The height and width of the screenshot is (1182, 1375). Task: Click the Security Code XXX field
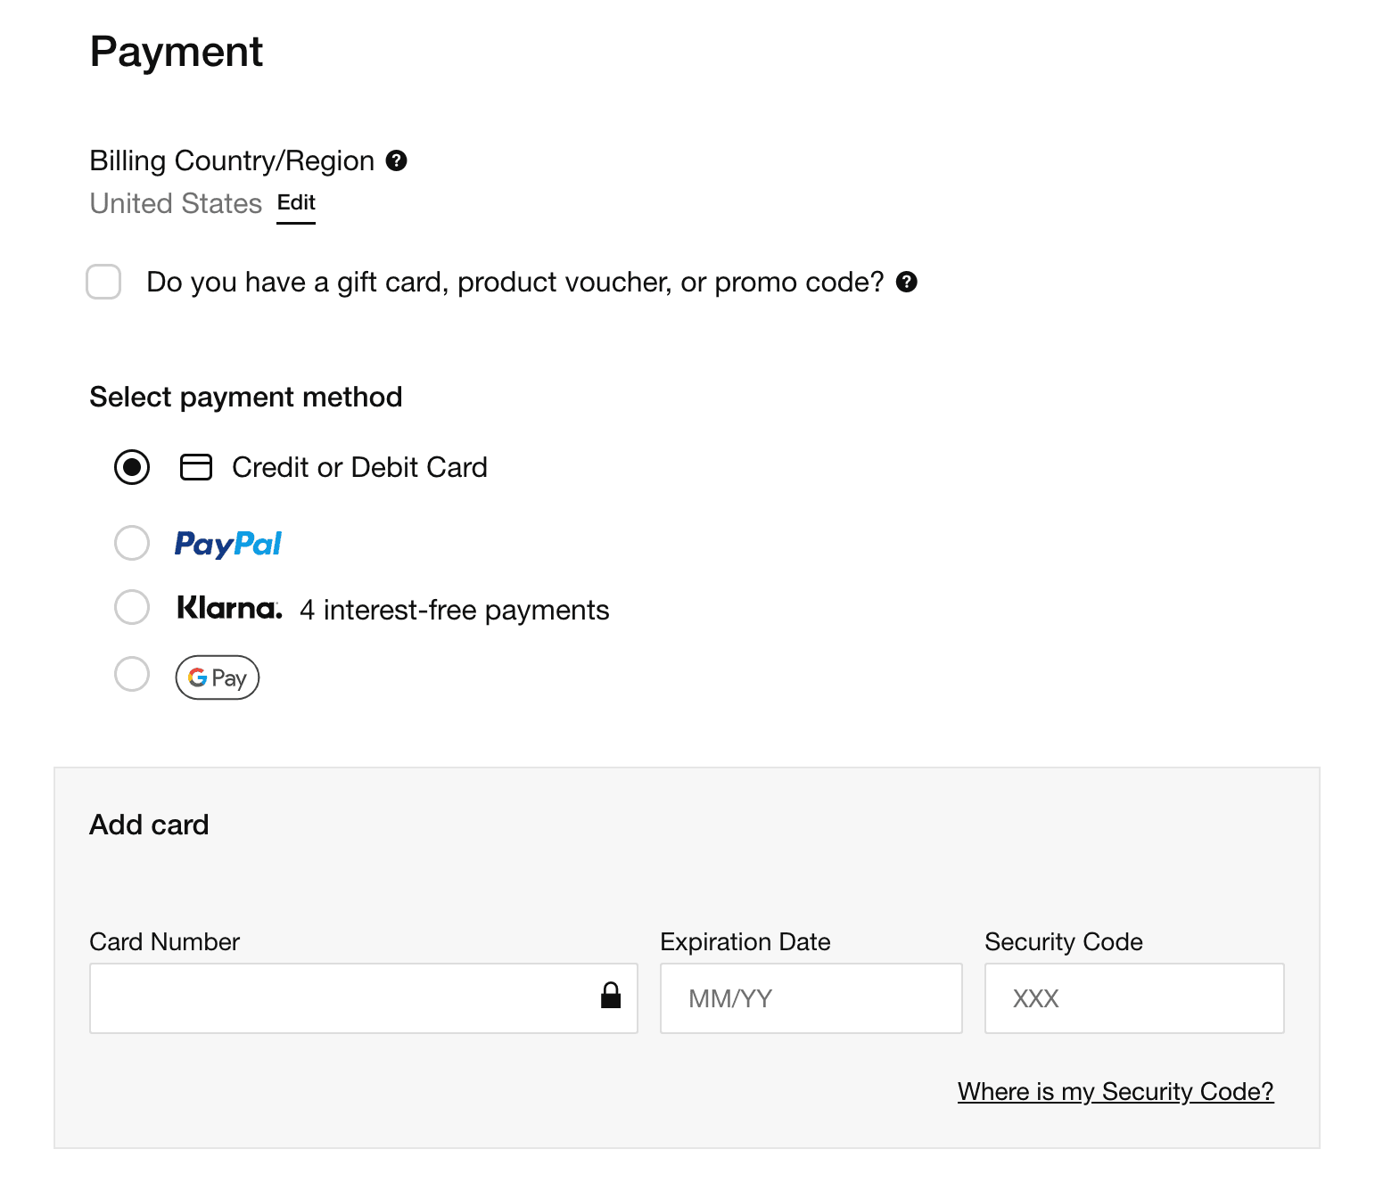click(x=1133, y=998)
